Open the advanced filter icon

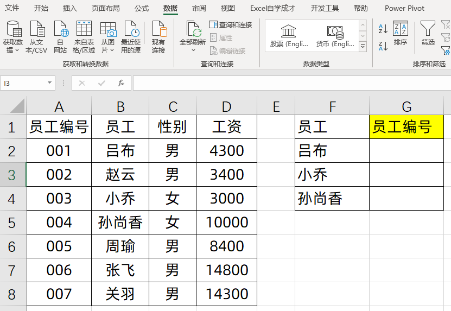tap(446, 50)
